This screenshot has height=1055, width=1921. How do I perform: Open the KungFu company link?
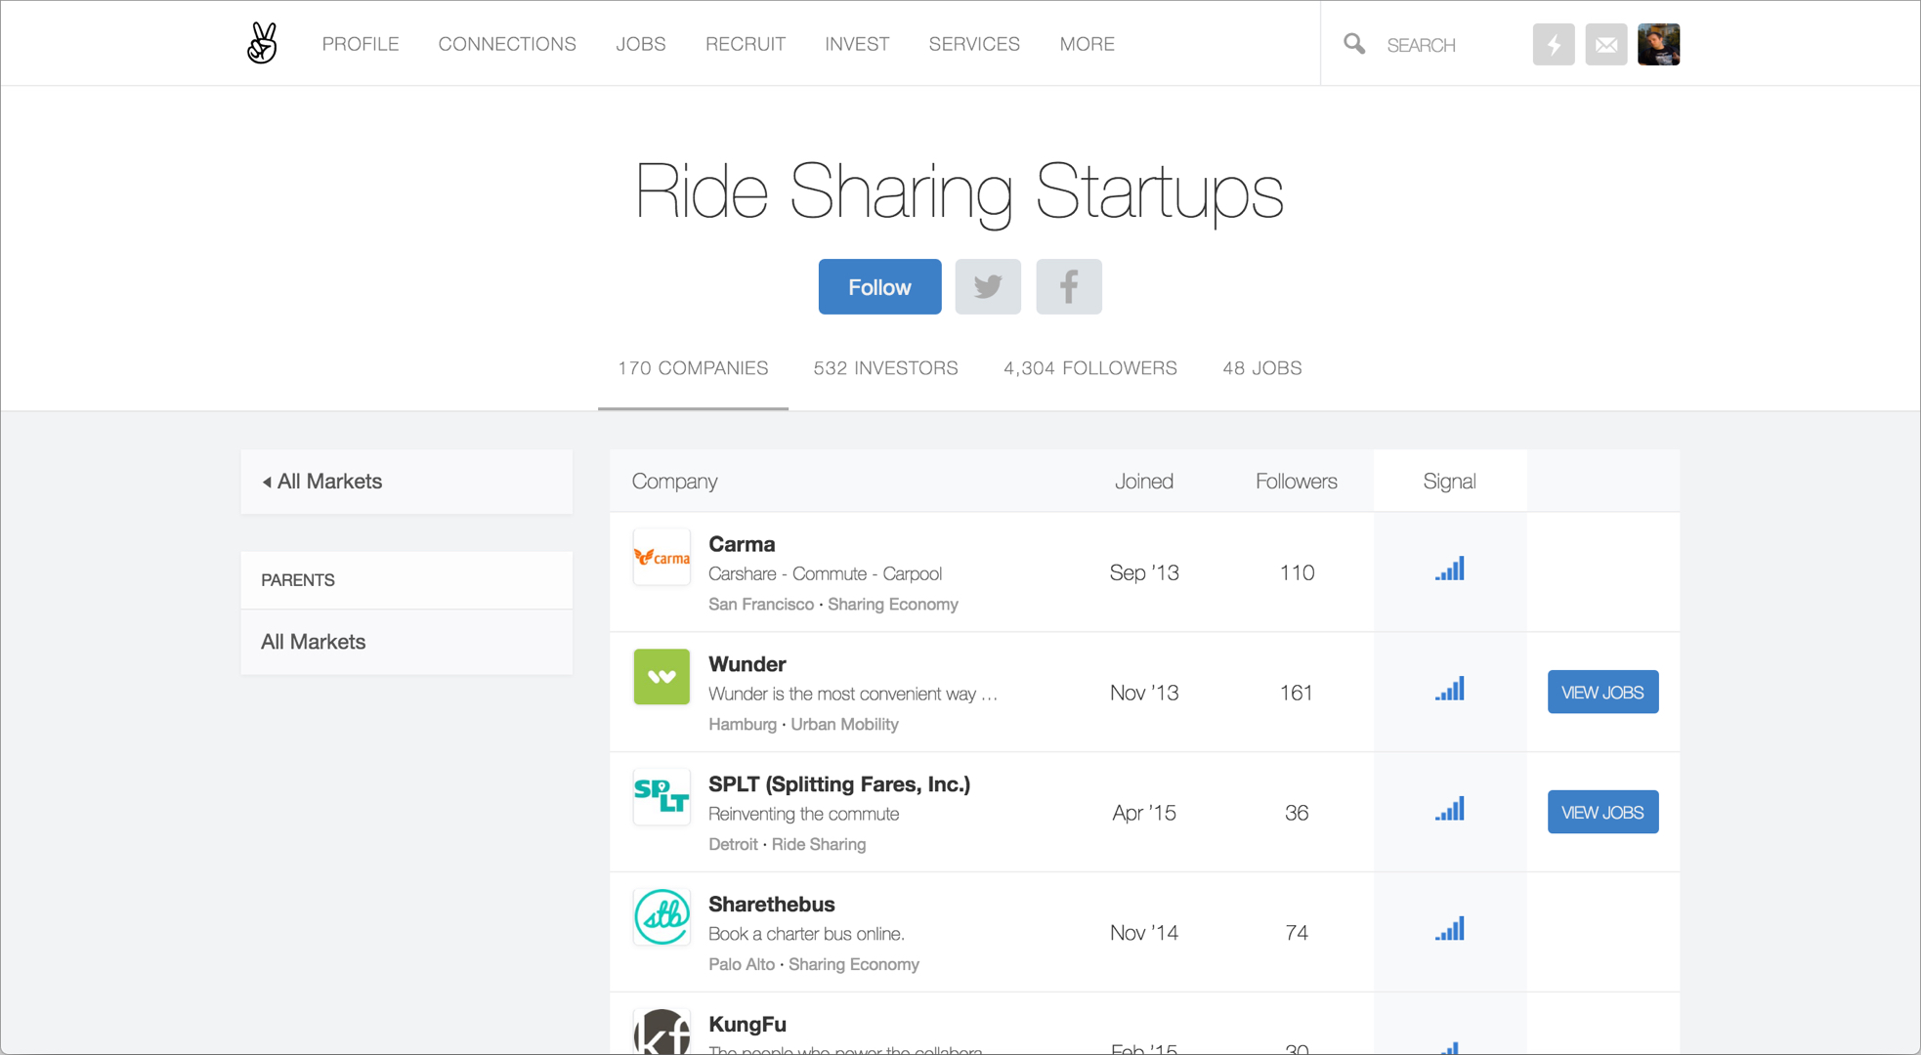(x=747, y=1025)
